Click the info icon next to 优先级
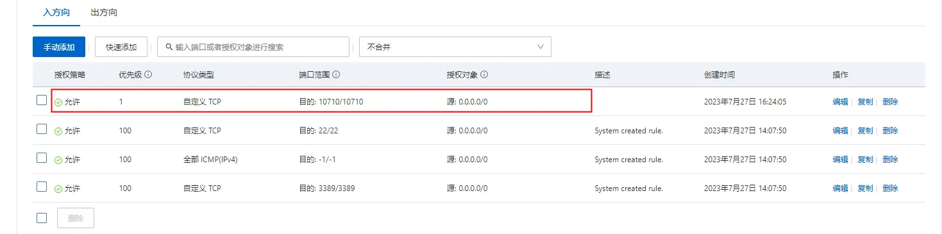 [148, 75]
